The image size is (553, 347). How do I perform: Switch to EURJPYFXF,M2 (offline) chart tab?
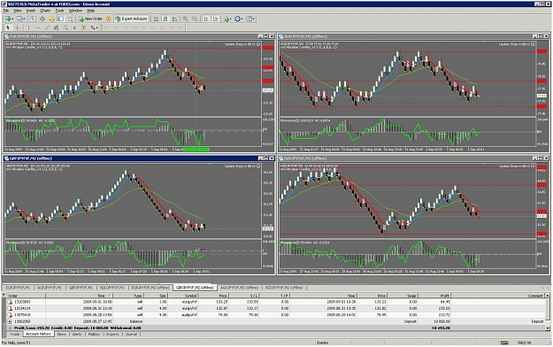pyautogui.click(x=150, y=288)
